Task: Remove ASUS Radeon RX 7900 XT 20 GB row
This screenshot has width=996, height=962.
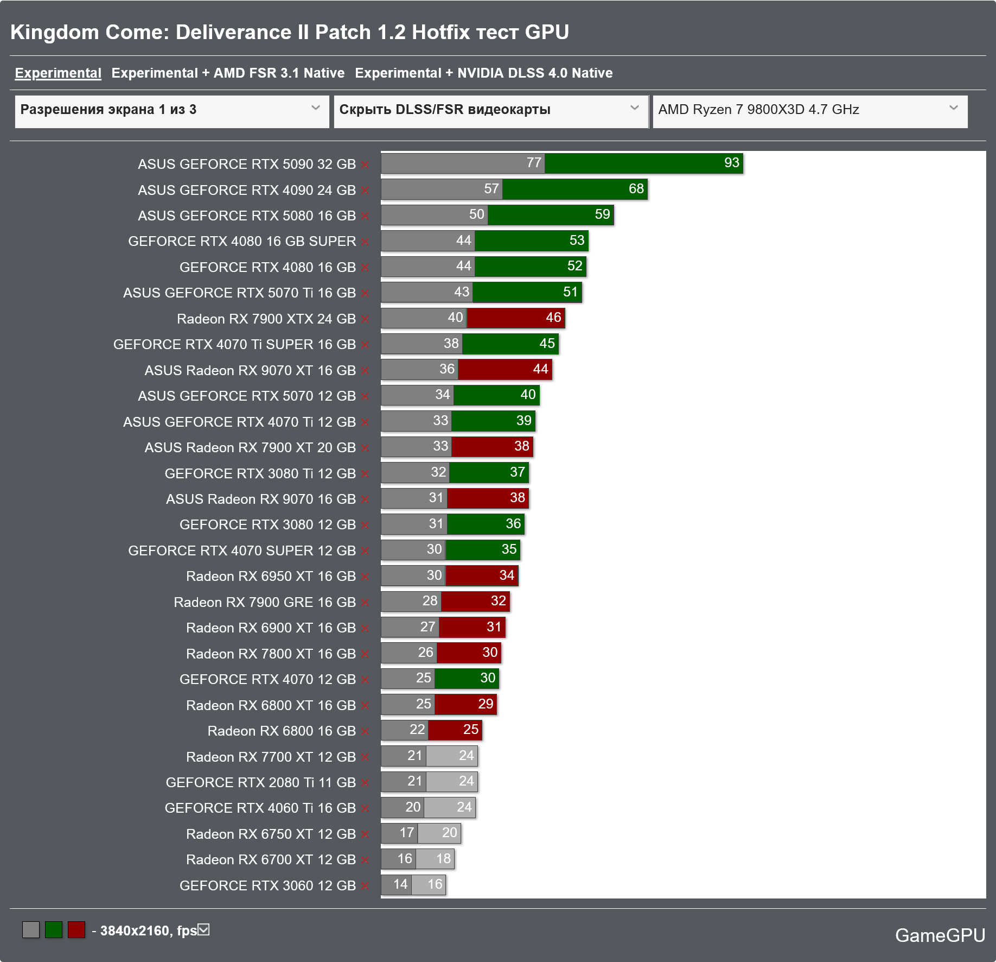Action: pyautogui.click(x=365, y=448)
